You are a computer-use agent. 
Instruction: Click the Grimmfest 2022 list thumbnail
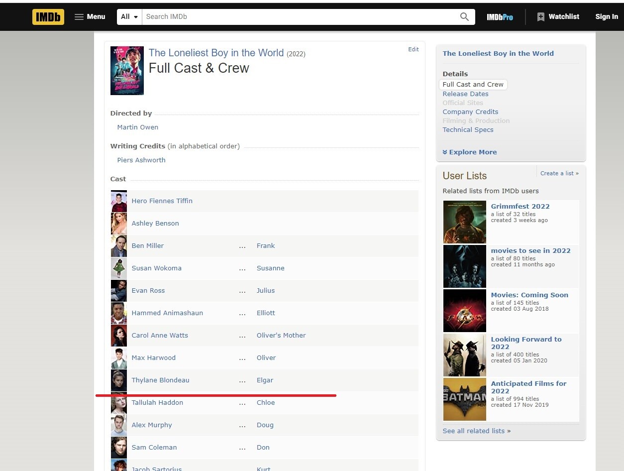pyautogui.click(x=465, y=222)
